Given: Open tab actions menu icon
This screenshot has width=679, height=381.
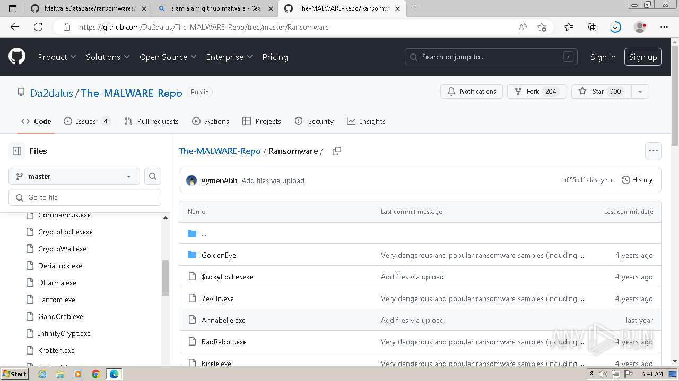Looking at the screenshot, I should (x=13, y=8).
